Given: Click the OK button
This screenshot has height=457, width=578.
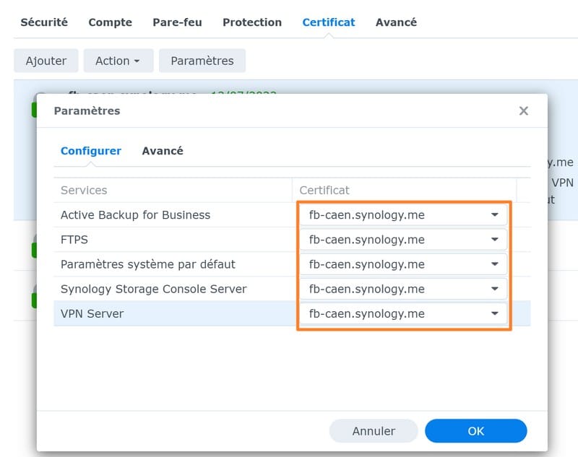Looking at the screenshot, I should [x=475, y=431].
